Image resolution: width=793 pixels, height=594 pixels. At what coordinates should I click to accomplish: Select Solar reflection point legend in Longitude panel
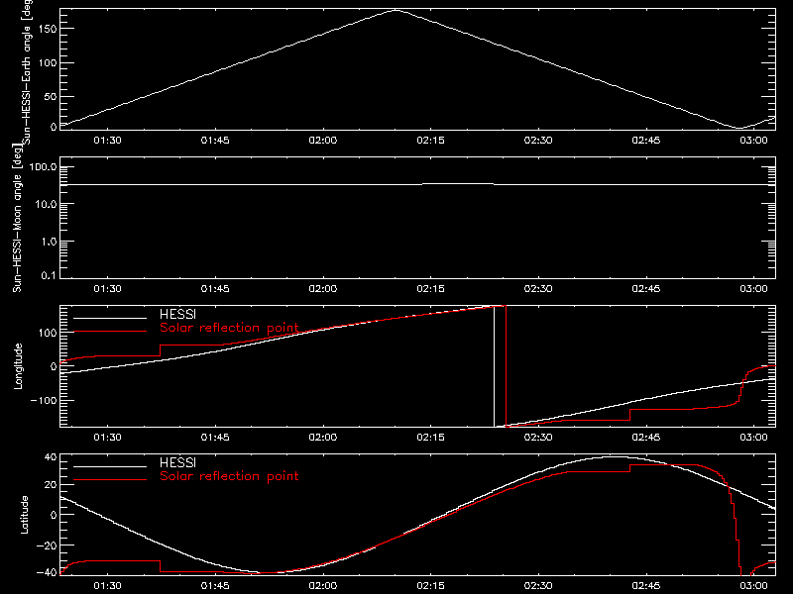tap(229, 328)
